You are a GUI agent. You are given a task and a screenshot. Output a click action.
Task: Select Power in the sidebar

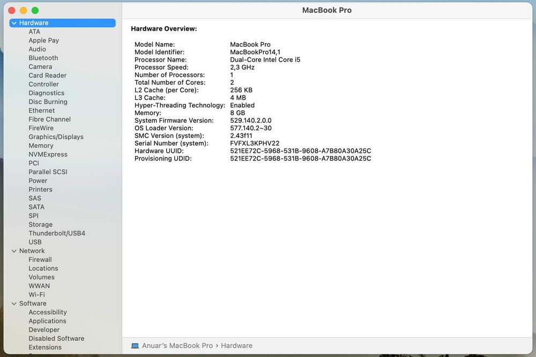point(38,181)
